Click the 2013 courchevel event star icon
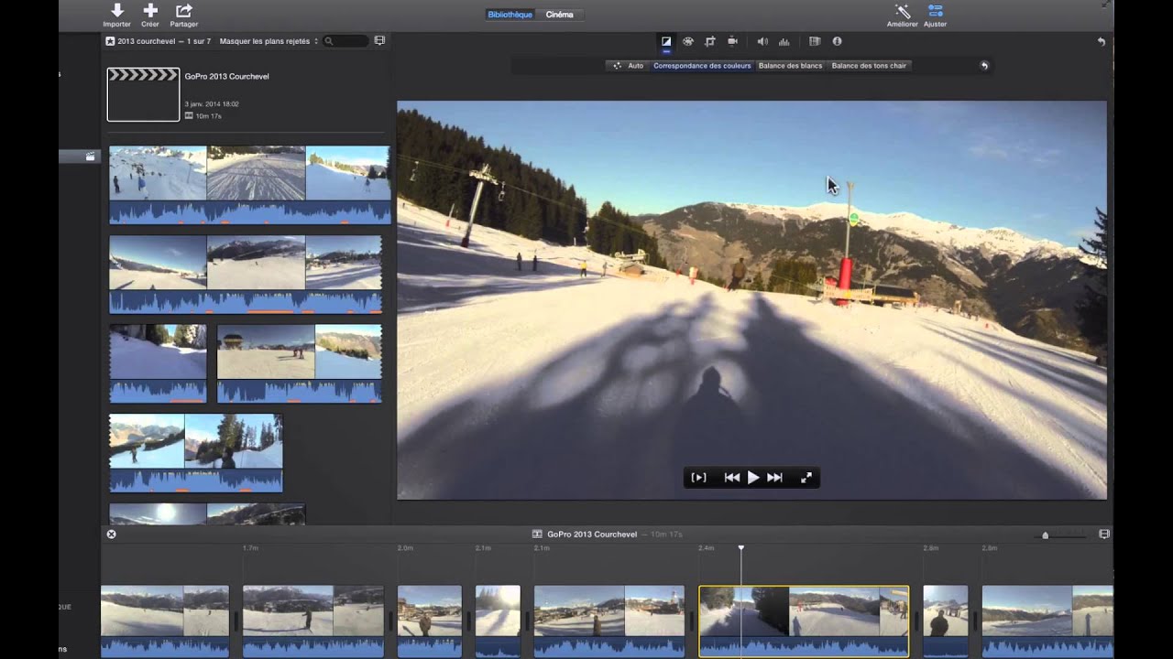The height and width of the screenshot is (659, 1173). (110, 41)
